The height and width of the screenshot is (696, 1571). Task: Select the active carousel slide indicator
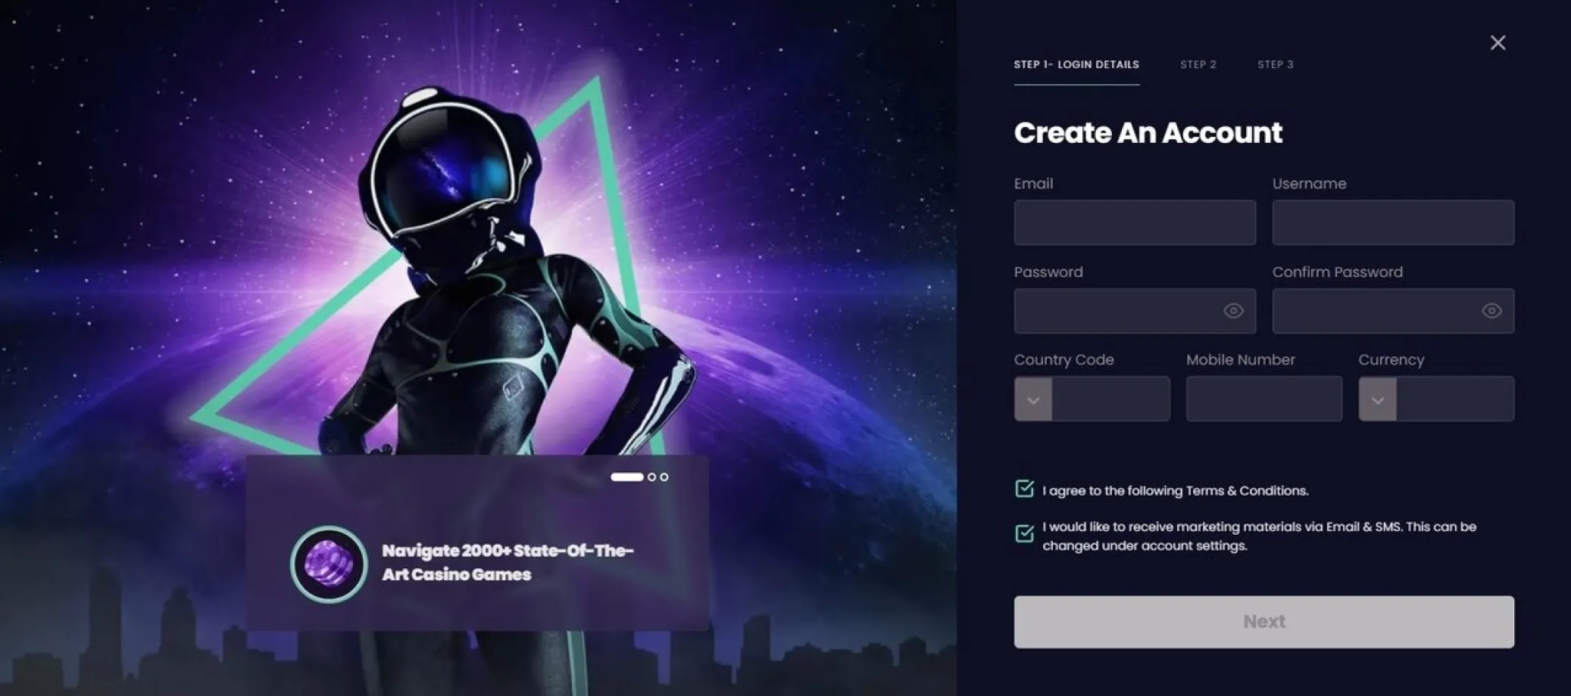(x=626, y=477)
